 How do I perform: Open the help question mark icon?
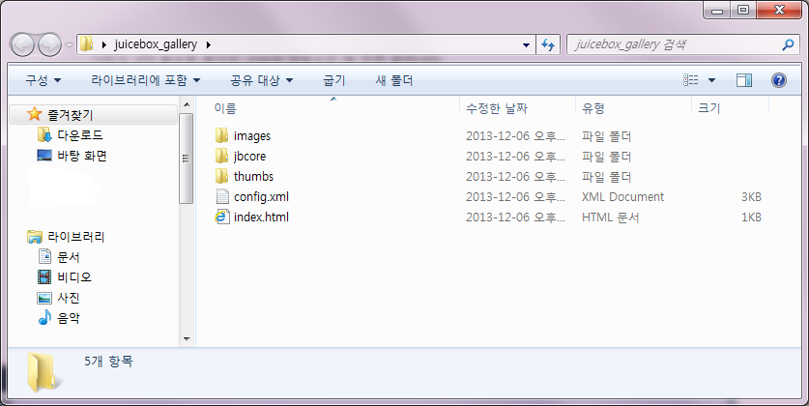(778, 80)
